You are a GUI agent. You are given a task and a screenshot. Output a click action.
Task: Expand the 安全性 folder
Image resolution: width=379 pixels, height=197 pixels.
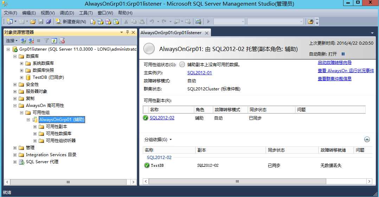(x=15, y=84)
